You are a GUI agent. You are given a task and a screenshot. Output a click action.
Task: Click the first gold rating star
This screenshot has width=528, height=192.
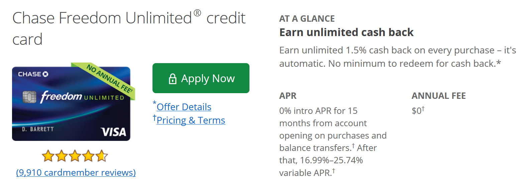pyautogui.click(x=48, y=156)
